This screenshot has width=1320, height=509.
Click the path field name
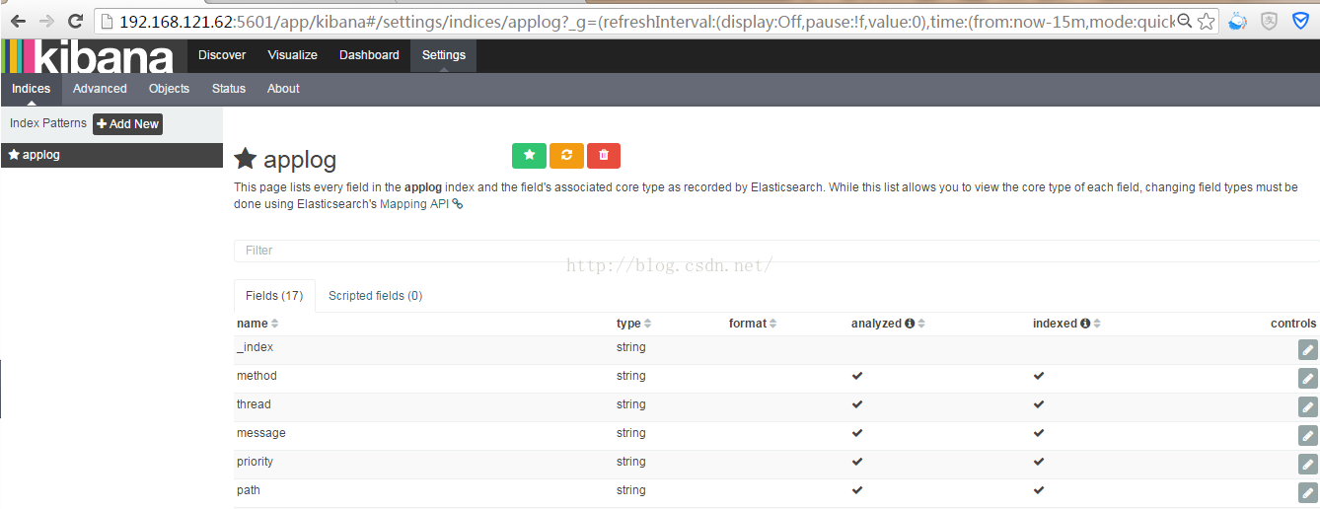[x=248, y=490]
